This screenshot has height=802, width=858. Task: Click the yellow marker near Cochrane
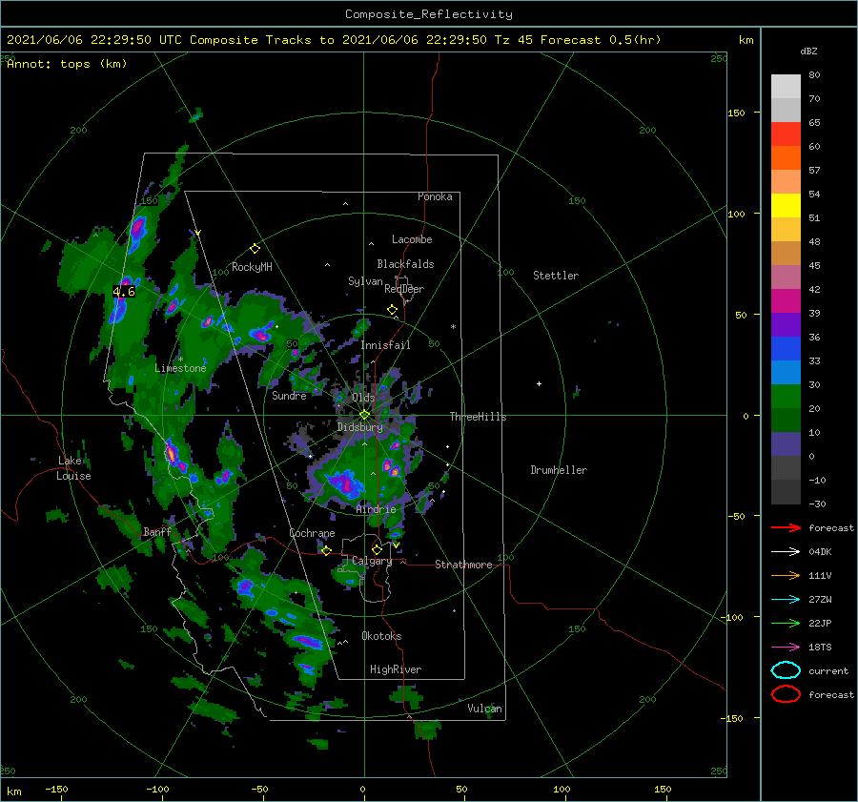326,551
